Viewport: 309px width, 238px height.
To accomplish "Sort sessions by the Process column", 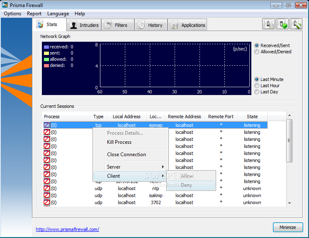I will [x=66, y=117].
